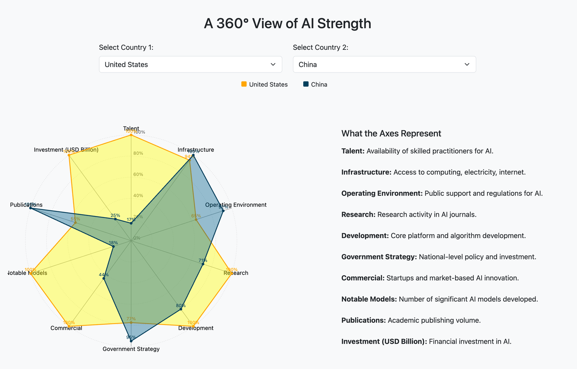This screenshot has height=369, width=577.
Task: Open the Select Country 2 dropdown
Action: [384, 64]
